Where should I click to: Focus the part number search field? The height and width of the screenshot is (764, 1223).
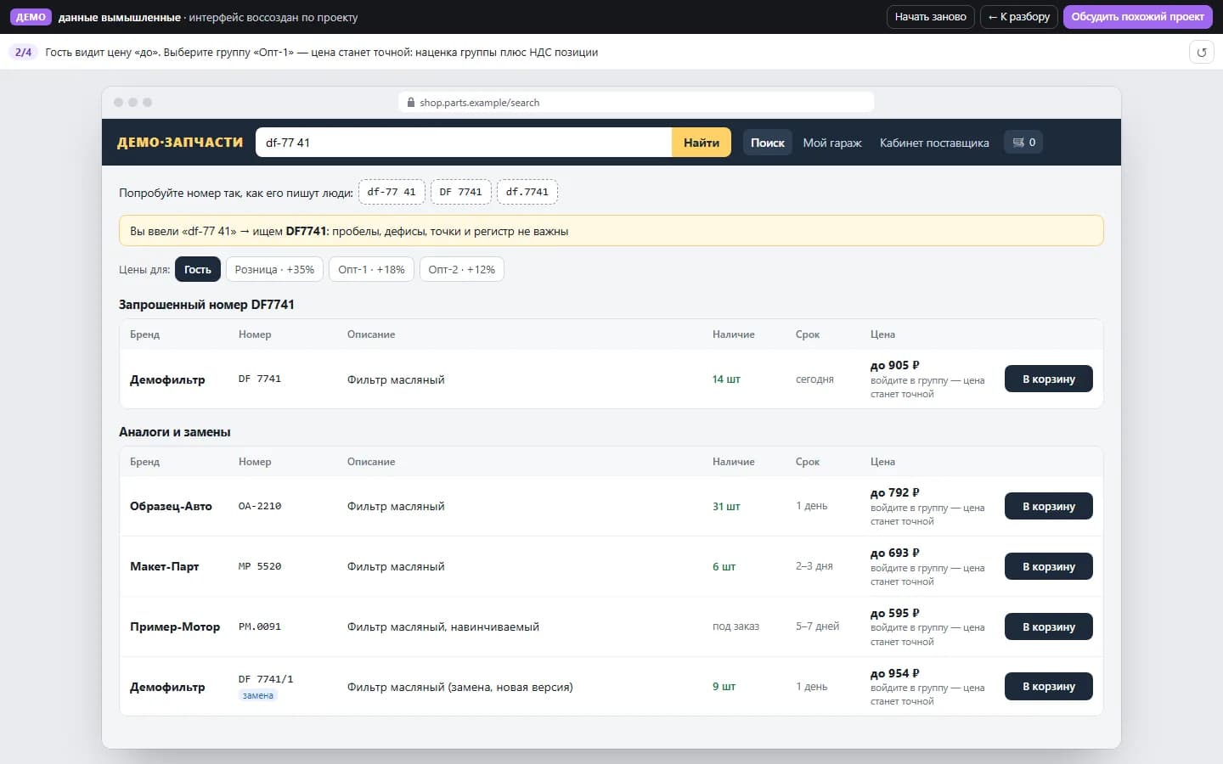[464, 143]
